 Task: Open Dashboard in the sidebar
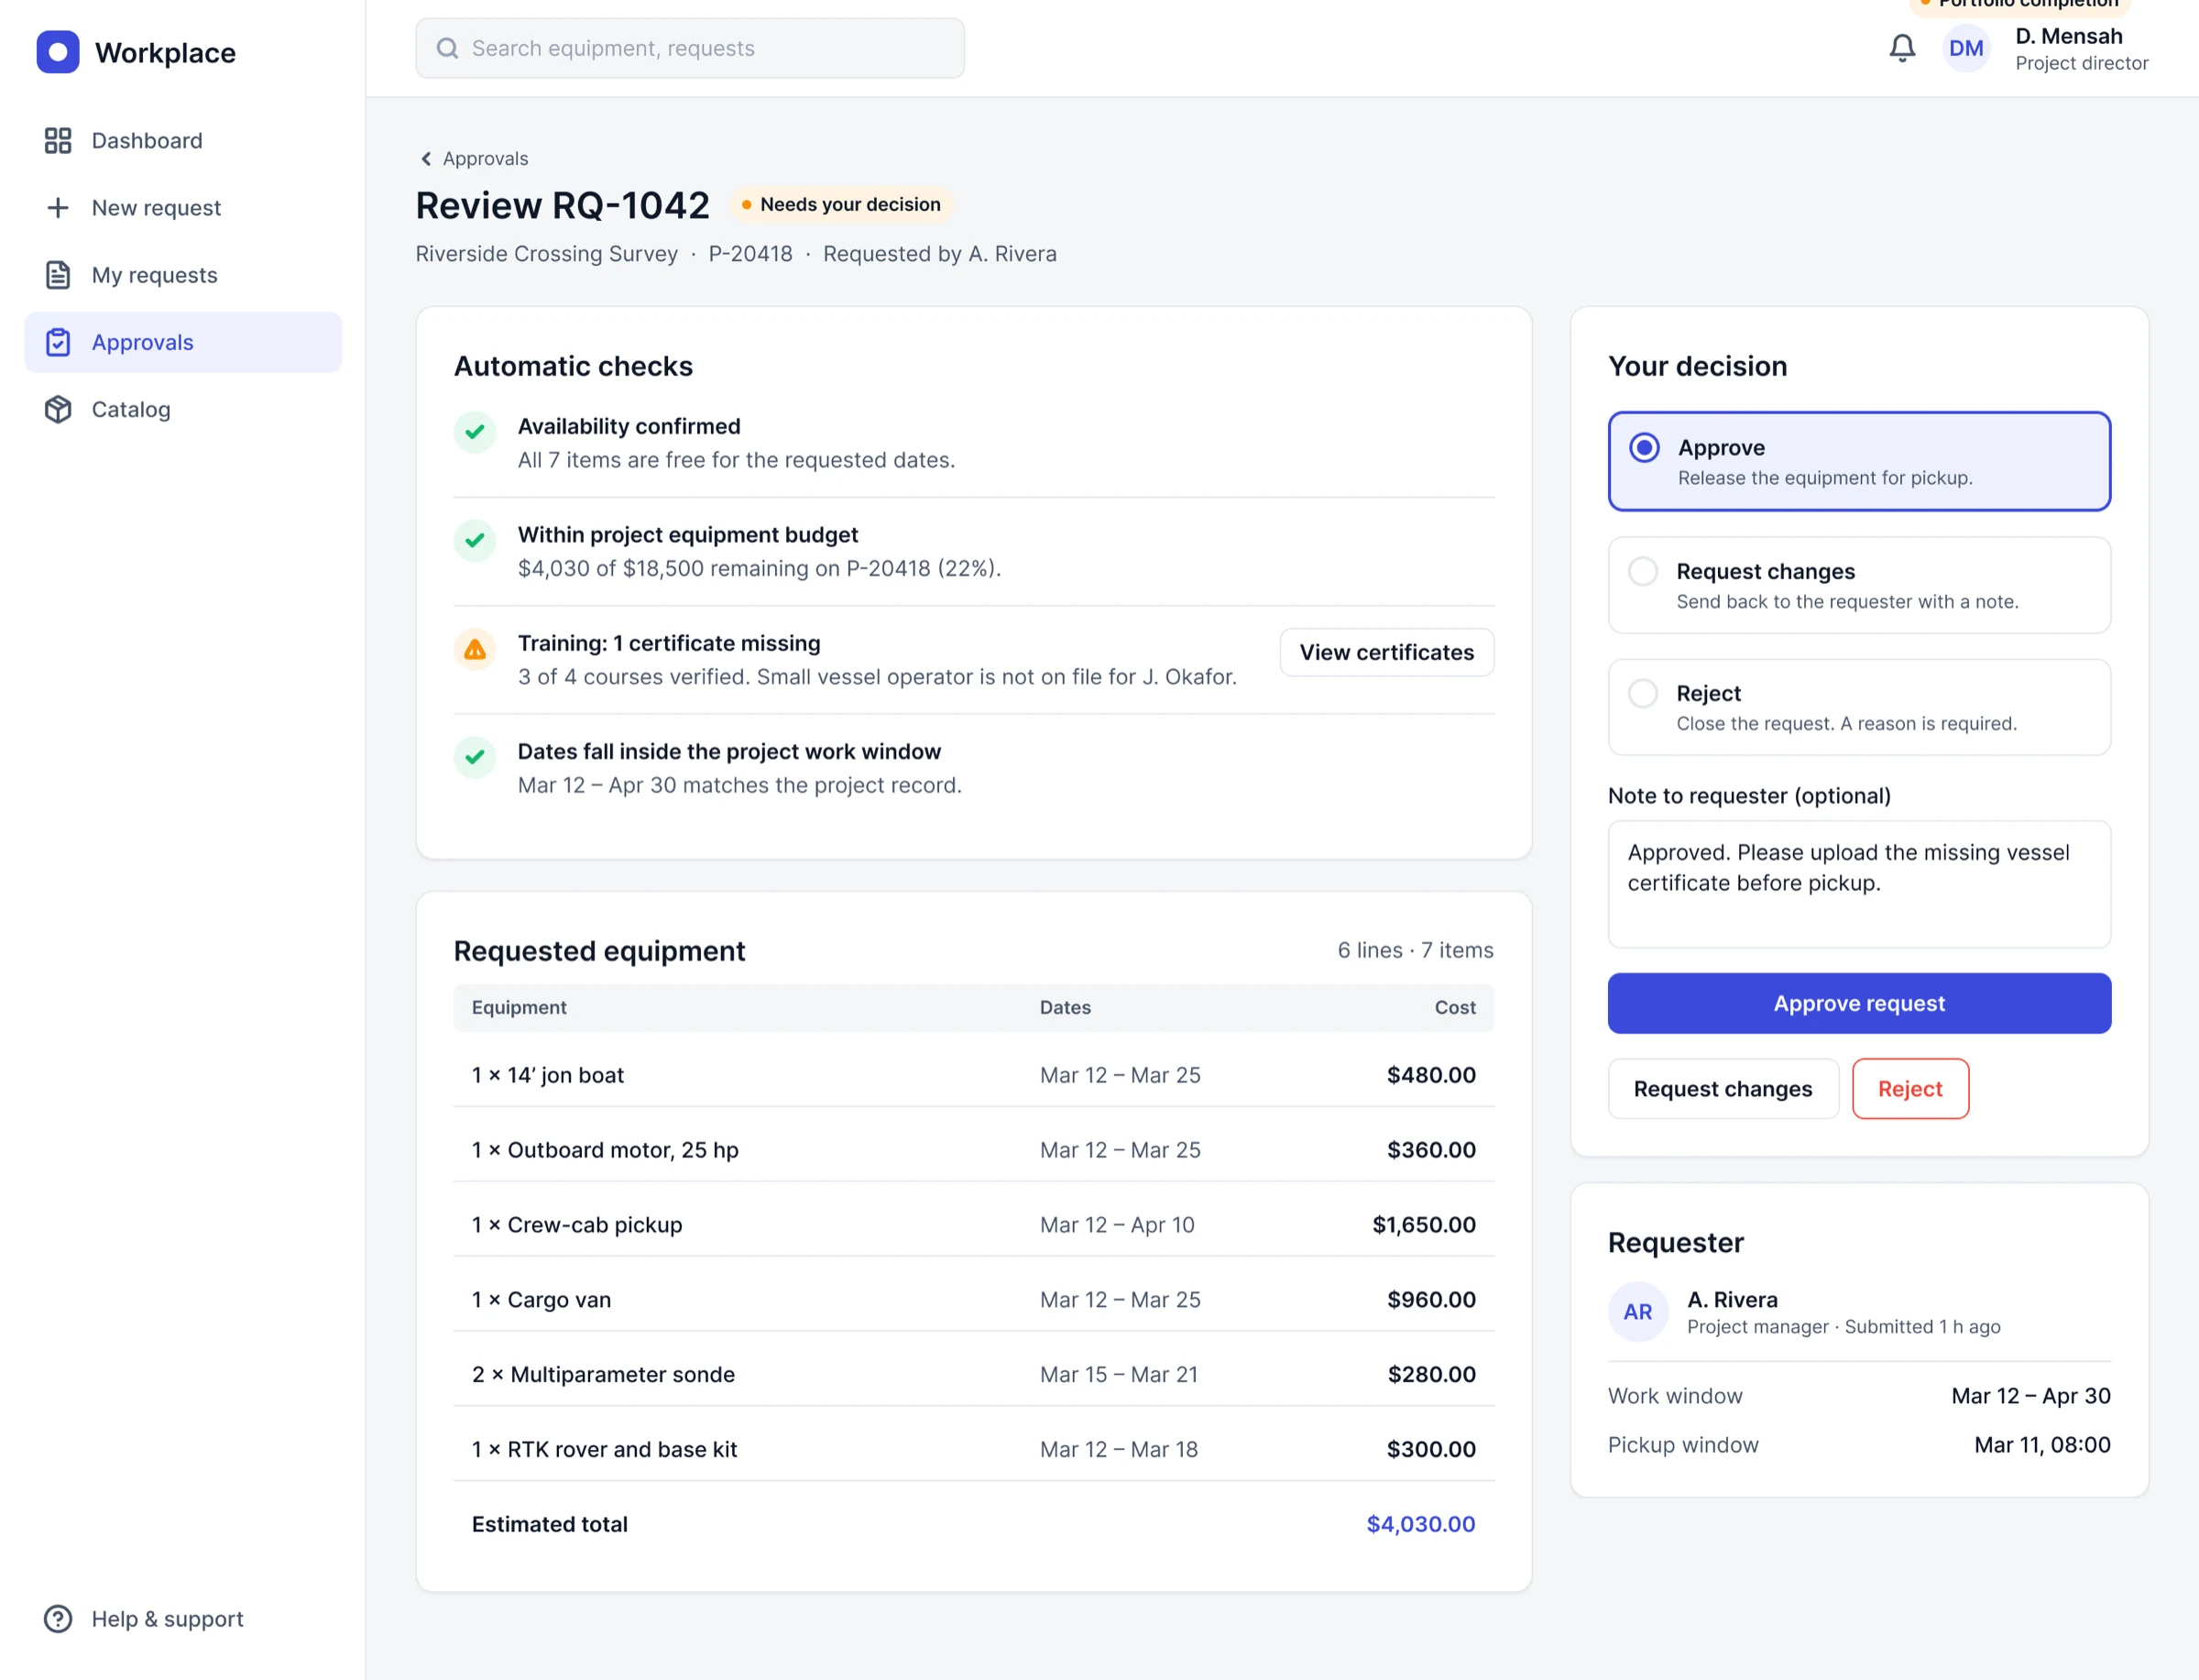[x=183, y=141]
